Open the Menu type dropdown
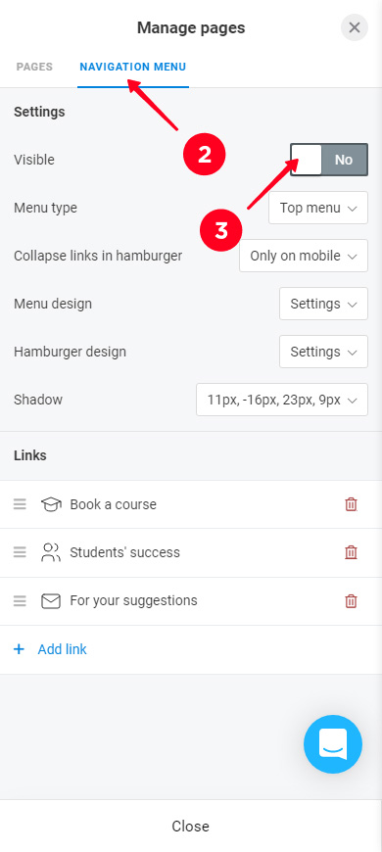 (318, 208)
